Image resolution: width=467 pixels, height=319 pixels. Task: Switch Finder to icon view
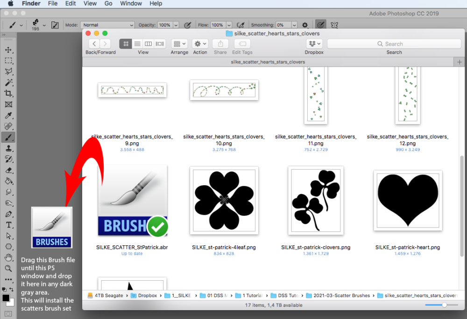click(126, 44)
